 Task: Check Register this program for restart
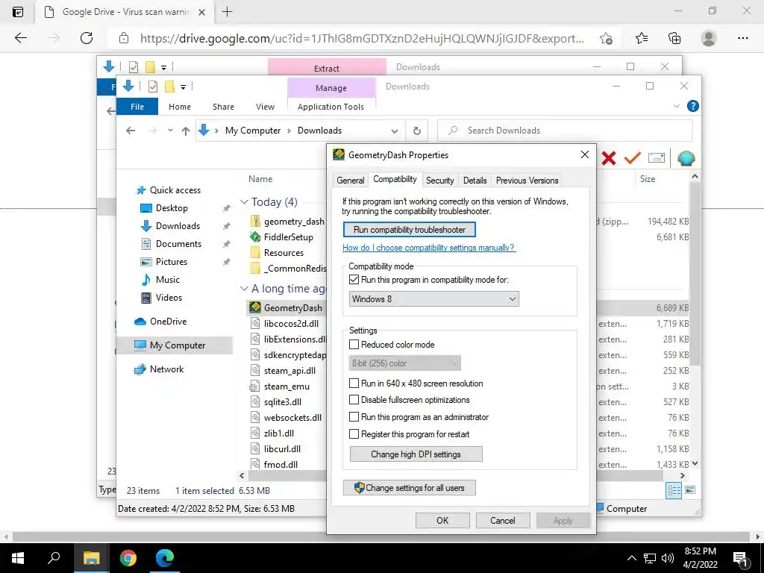click(x=354, y=434)
